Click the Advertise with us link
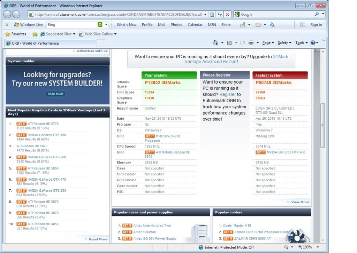 coord(92,51)
